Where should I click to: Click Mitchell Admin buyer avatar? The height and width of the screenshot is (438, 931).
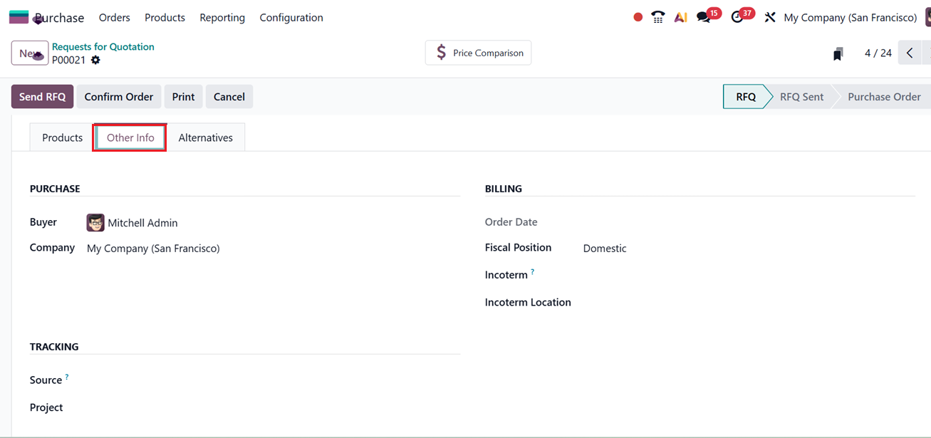coord(95,223)
